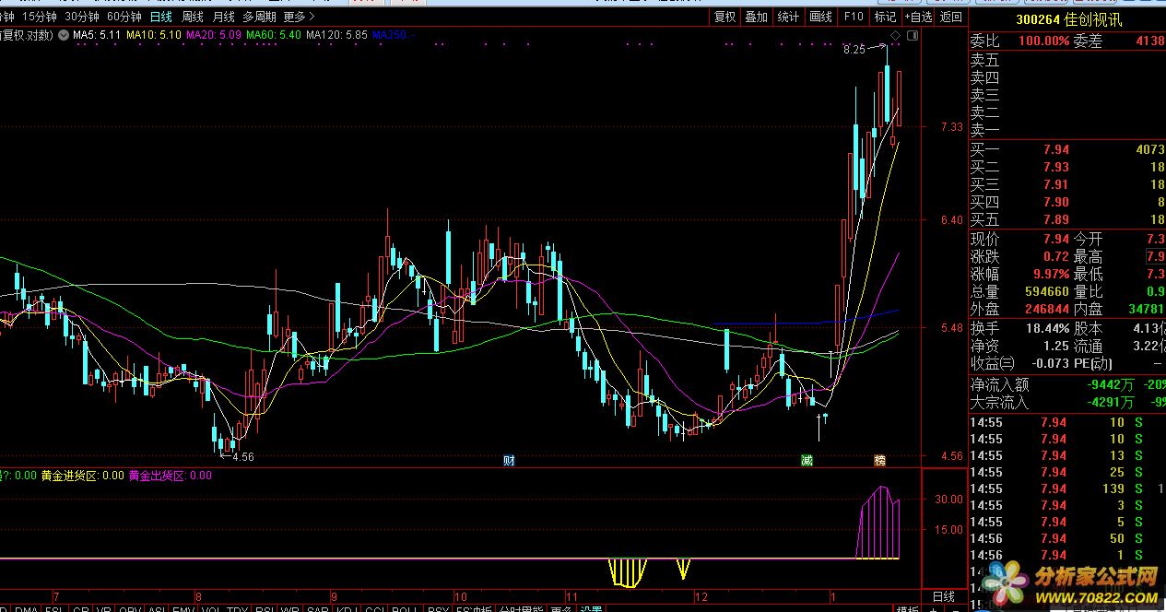Add stock via +自选 button
The image size is (1166, 612).
[x=918, y=17]
